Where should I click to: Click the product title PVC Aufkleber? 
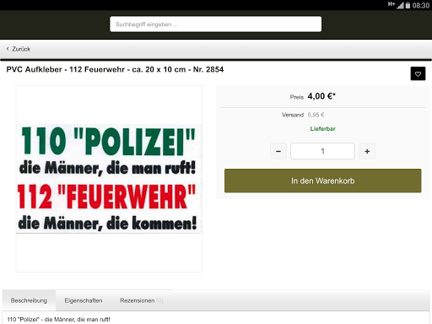coord(115,69)
